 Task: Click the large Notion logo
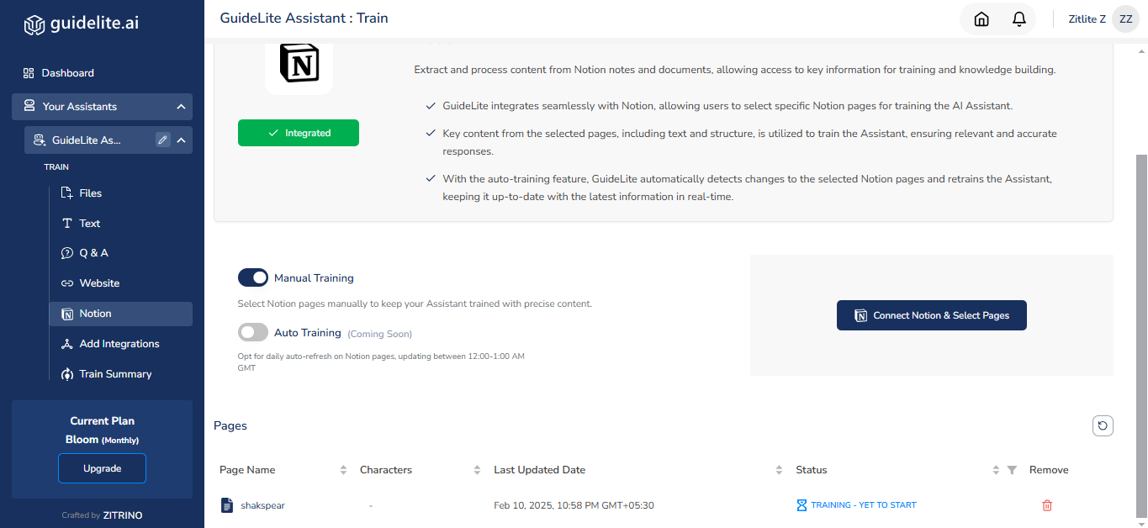pos(299,64)
